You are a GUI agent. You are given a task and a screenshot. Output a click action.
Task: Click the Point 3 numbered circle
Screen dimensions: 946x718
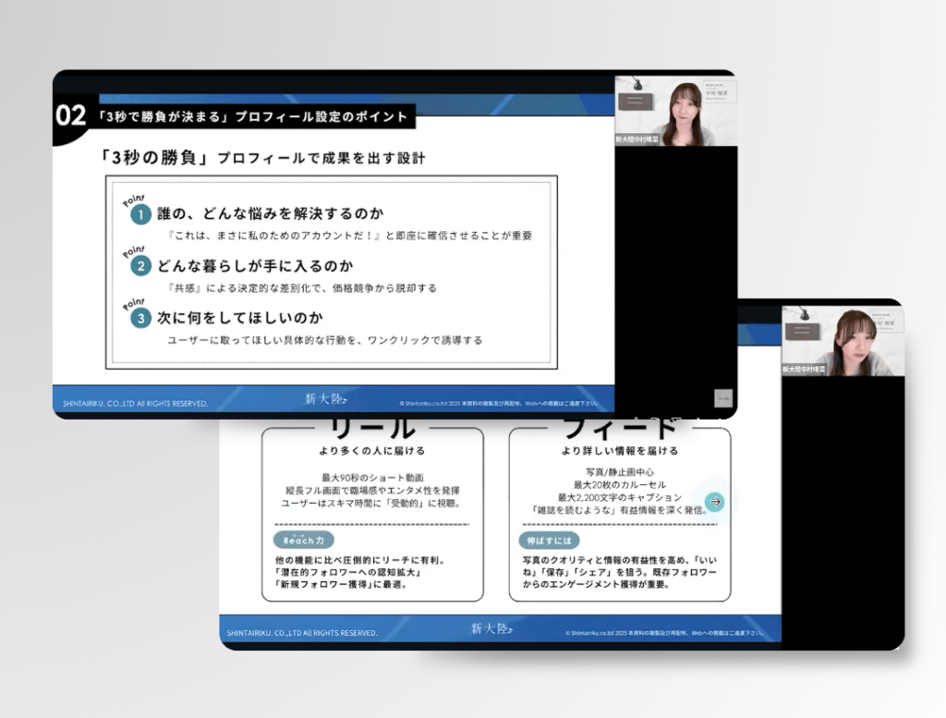tap(140, 320)
